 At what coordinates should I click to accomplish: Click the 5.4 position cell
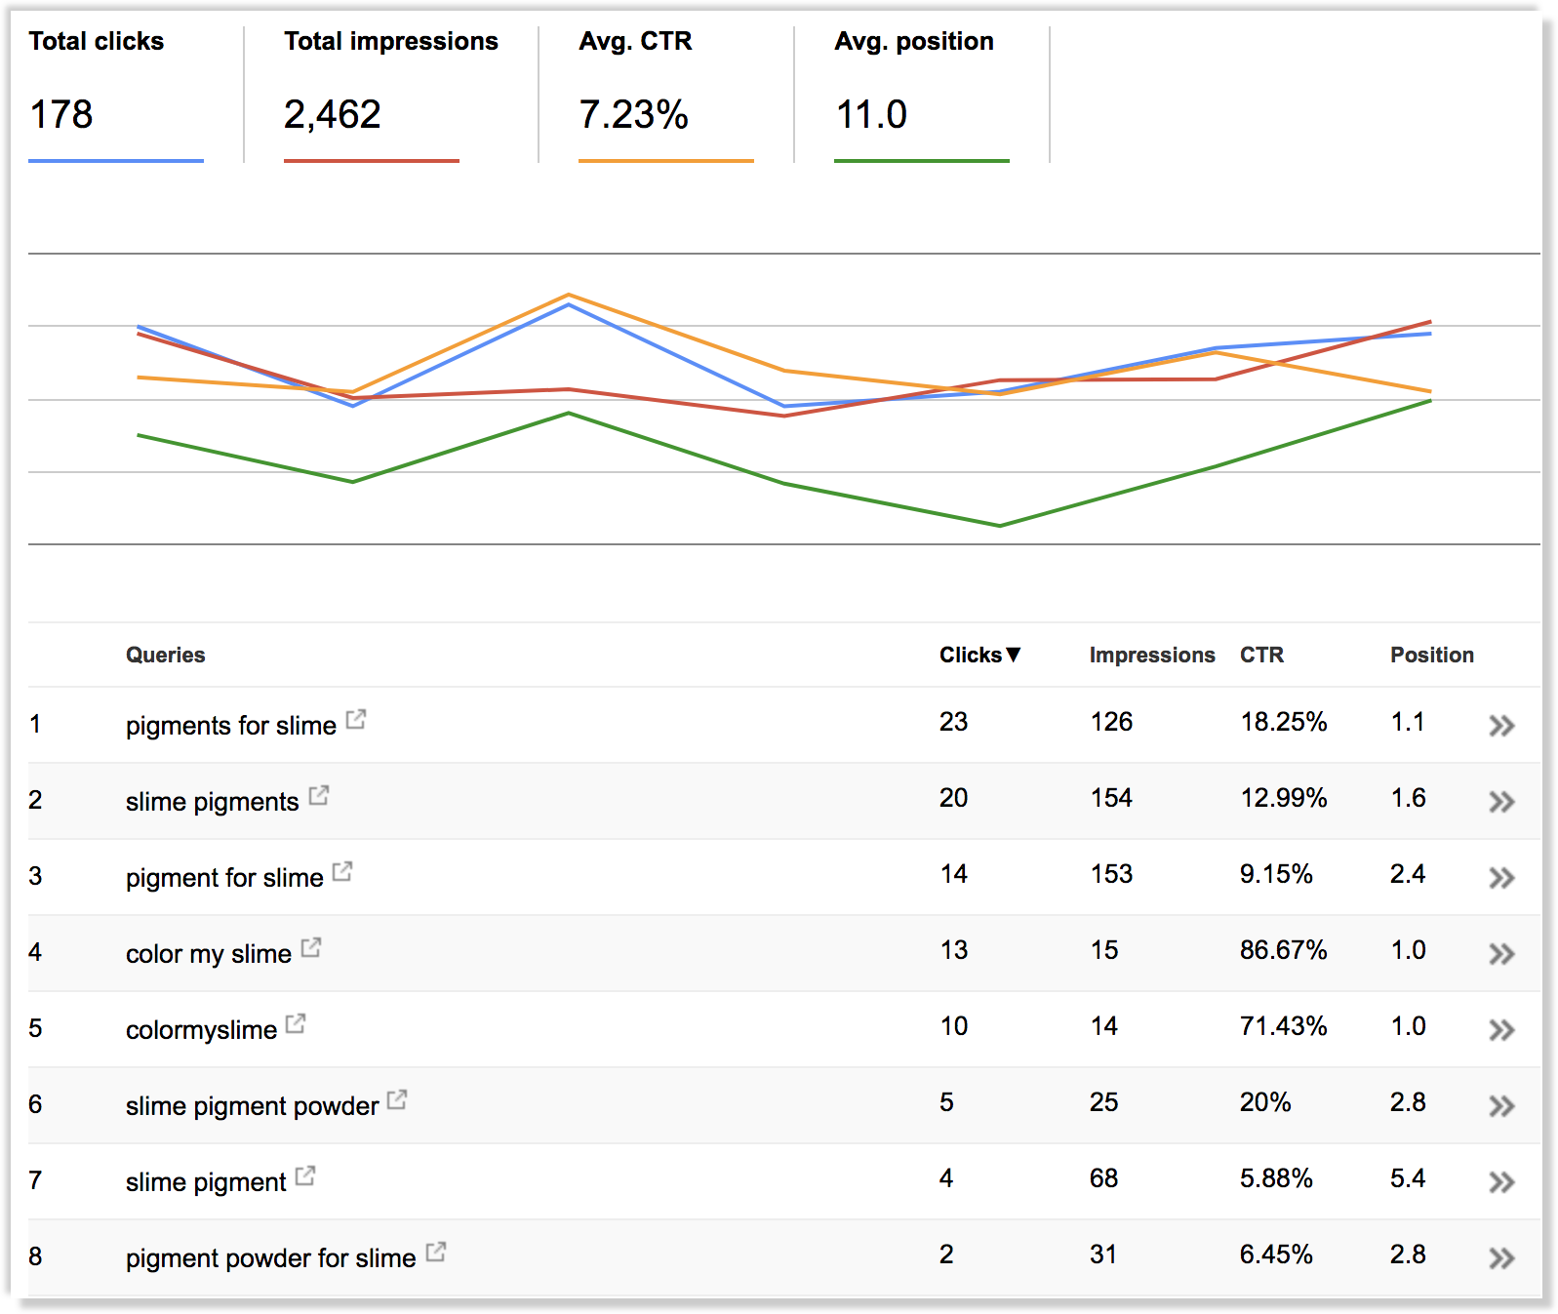pyautogui.click(x=1408, y=1178)
